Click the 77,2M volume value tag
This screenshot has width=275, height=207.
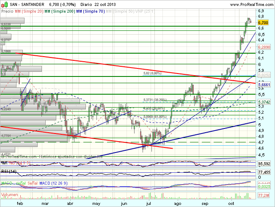[264, 195]
